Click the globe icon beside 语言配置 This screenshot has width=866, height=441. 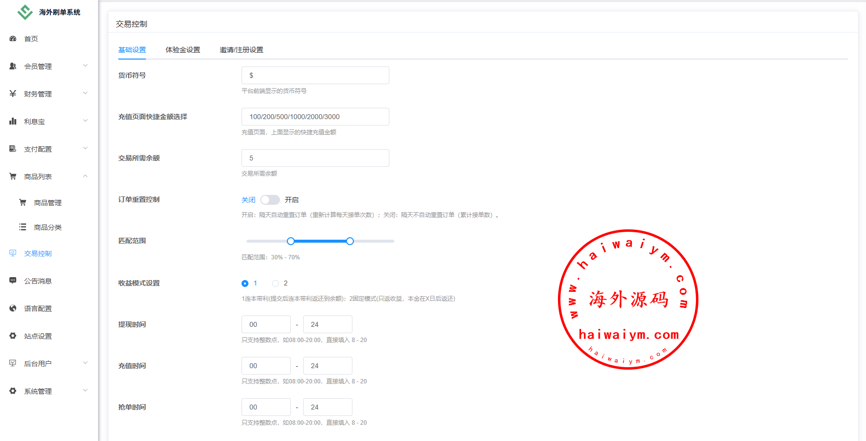[x=13, y=308]
